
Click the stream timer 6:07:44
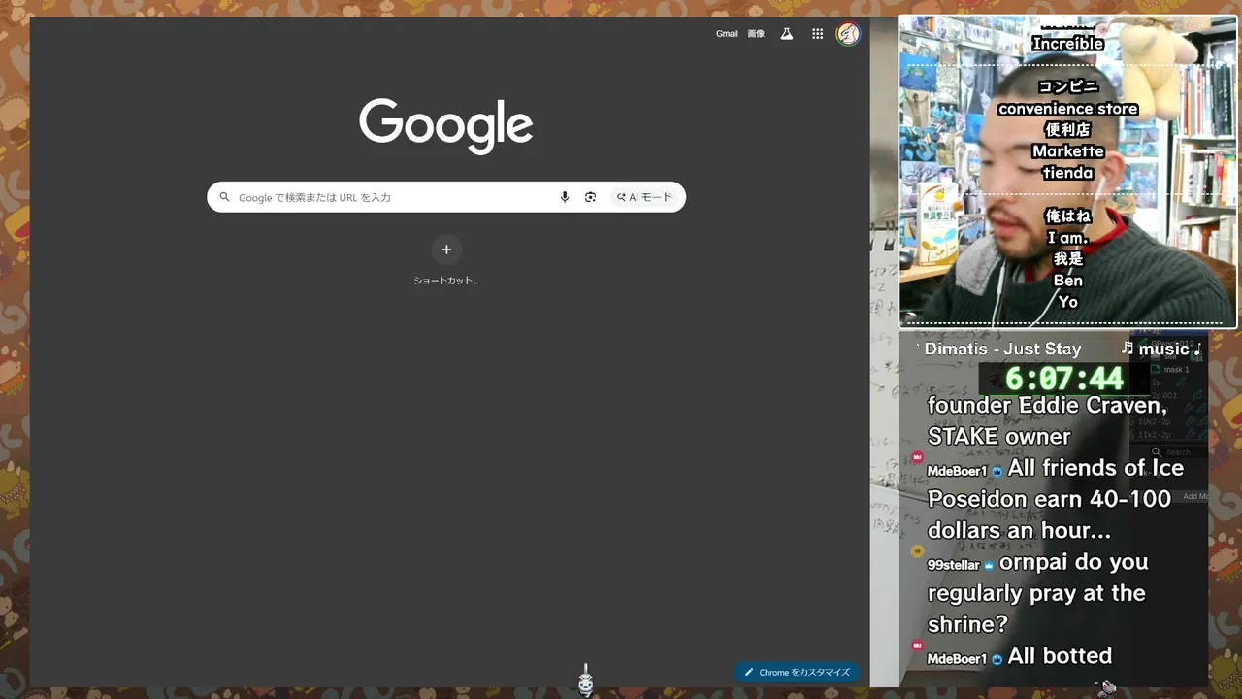point(1064,378)
